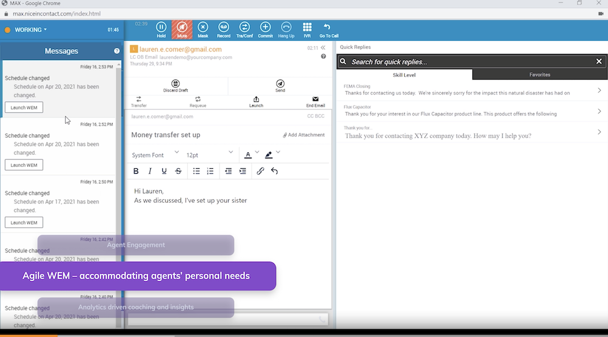Launch WEM for the 2:53 PM message
The image size is (608, 337).
click(x=24, y=107)
